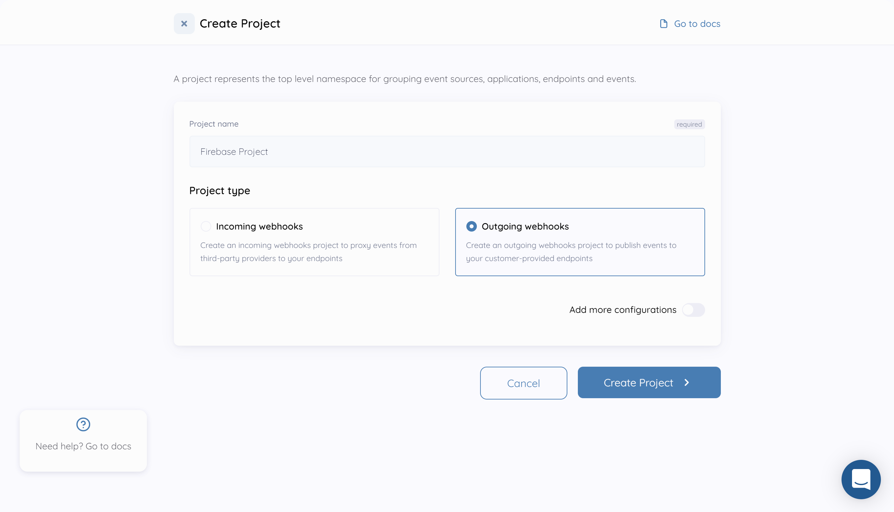The width and height of the screenshot is (894, 512).
Task: Select the Outgoing webhooks card
Action: coord(580,242)
